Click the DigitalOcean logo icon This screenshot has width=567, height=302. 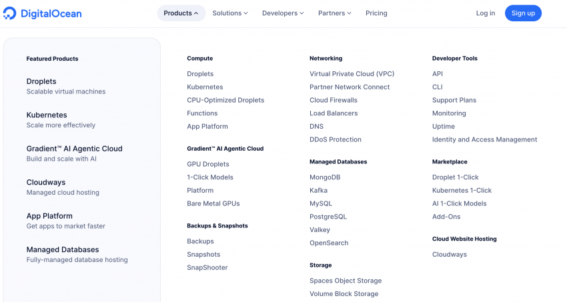[11, 13]
